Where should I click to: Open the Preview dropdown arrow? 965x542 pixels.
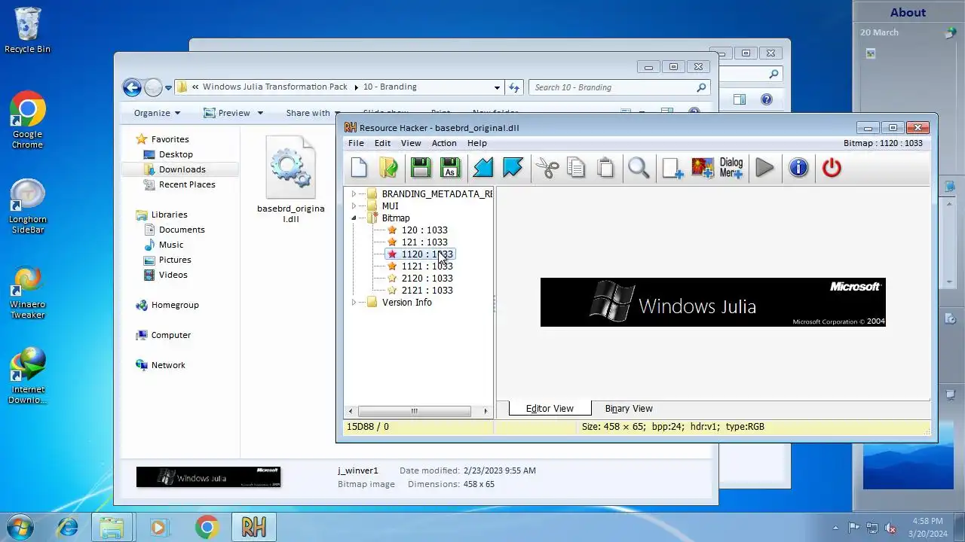[x=260, y=113]
